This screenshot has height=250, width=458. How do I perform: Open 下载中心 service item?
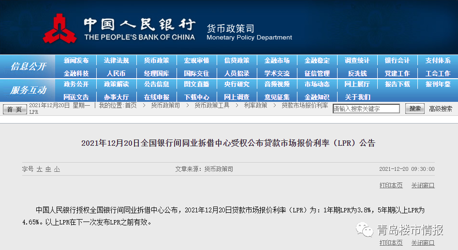[x=196, y=97]
